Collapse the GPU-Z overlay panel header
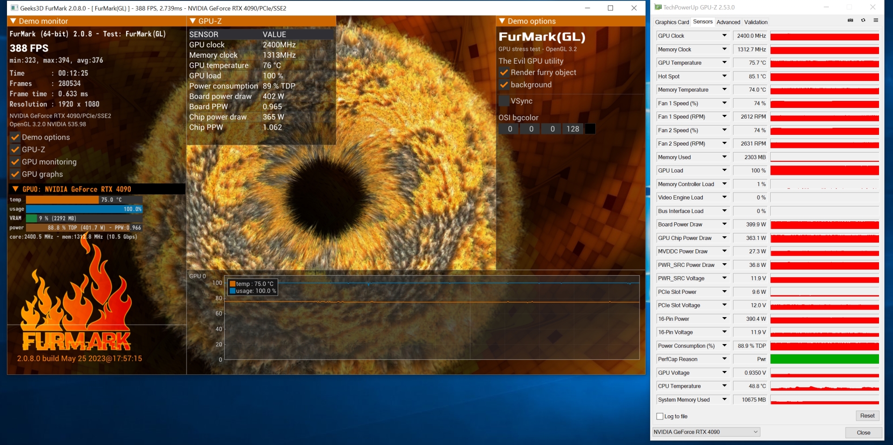The width and height of the screenshot is (893, 445). click(193, 21)
